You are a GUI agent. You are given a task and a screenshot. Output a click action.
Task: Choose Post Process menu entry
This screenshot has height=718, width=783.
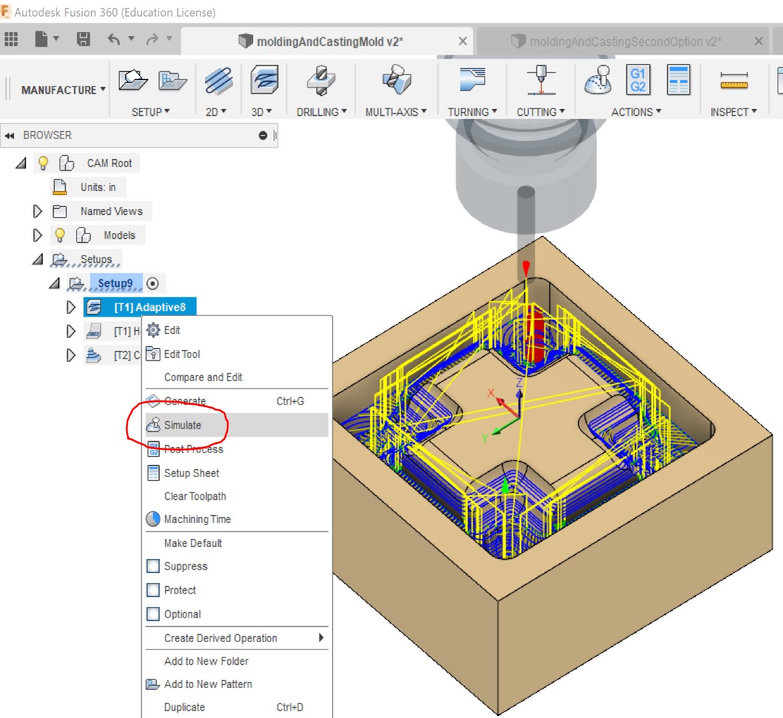click(x=237, y=449)
